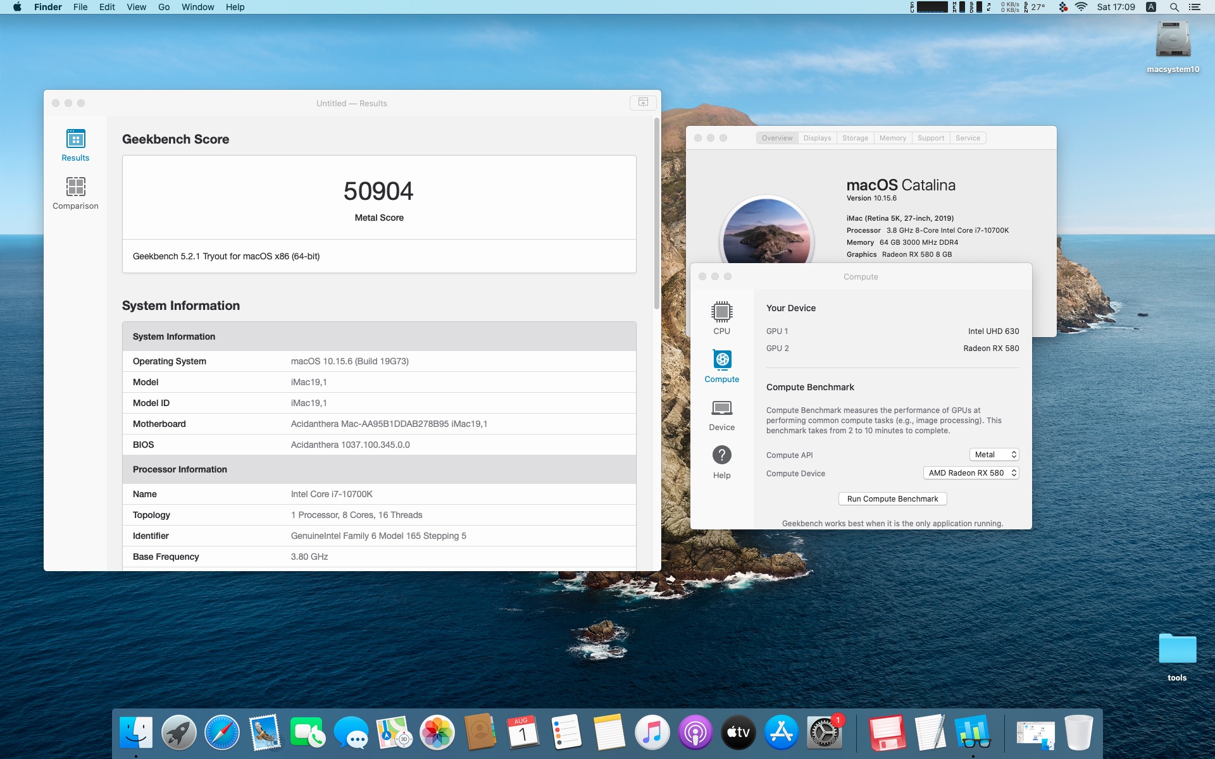Expand the Compute API Metal dropdown
Viewport: 1215px width, 759px height.
tap(994, 455)
